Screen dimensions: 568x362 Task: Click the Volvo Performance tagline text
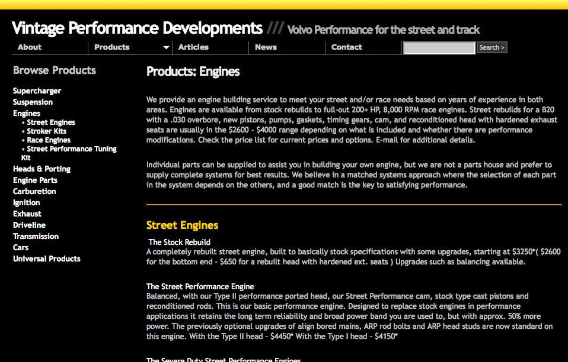tap(384, 30)
